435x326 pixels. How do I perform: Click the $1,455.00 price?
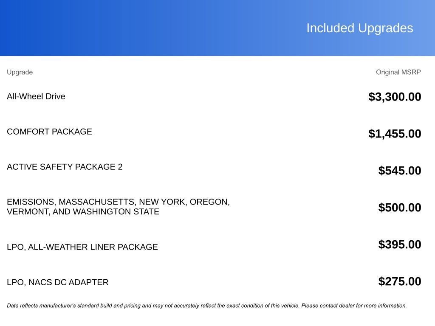pos(395,134)
